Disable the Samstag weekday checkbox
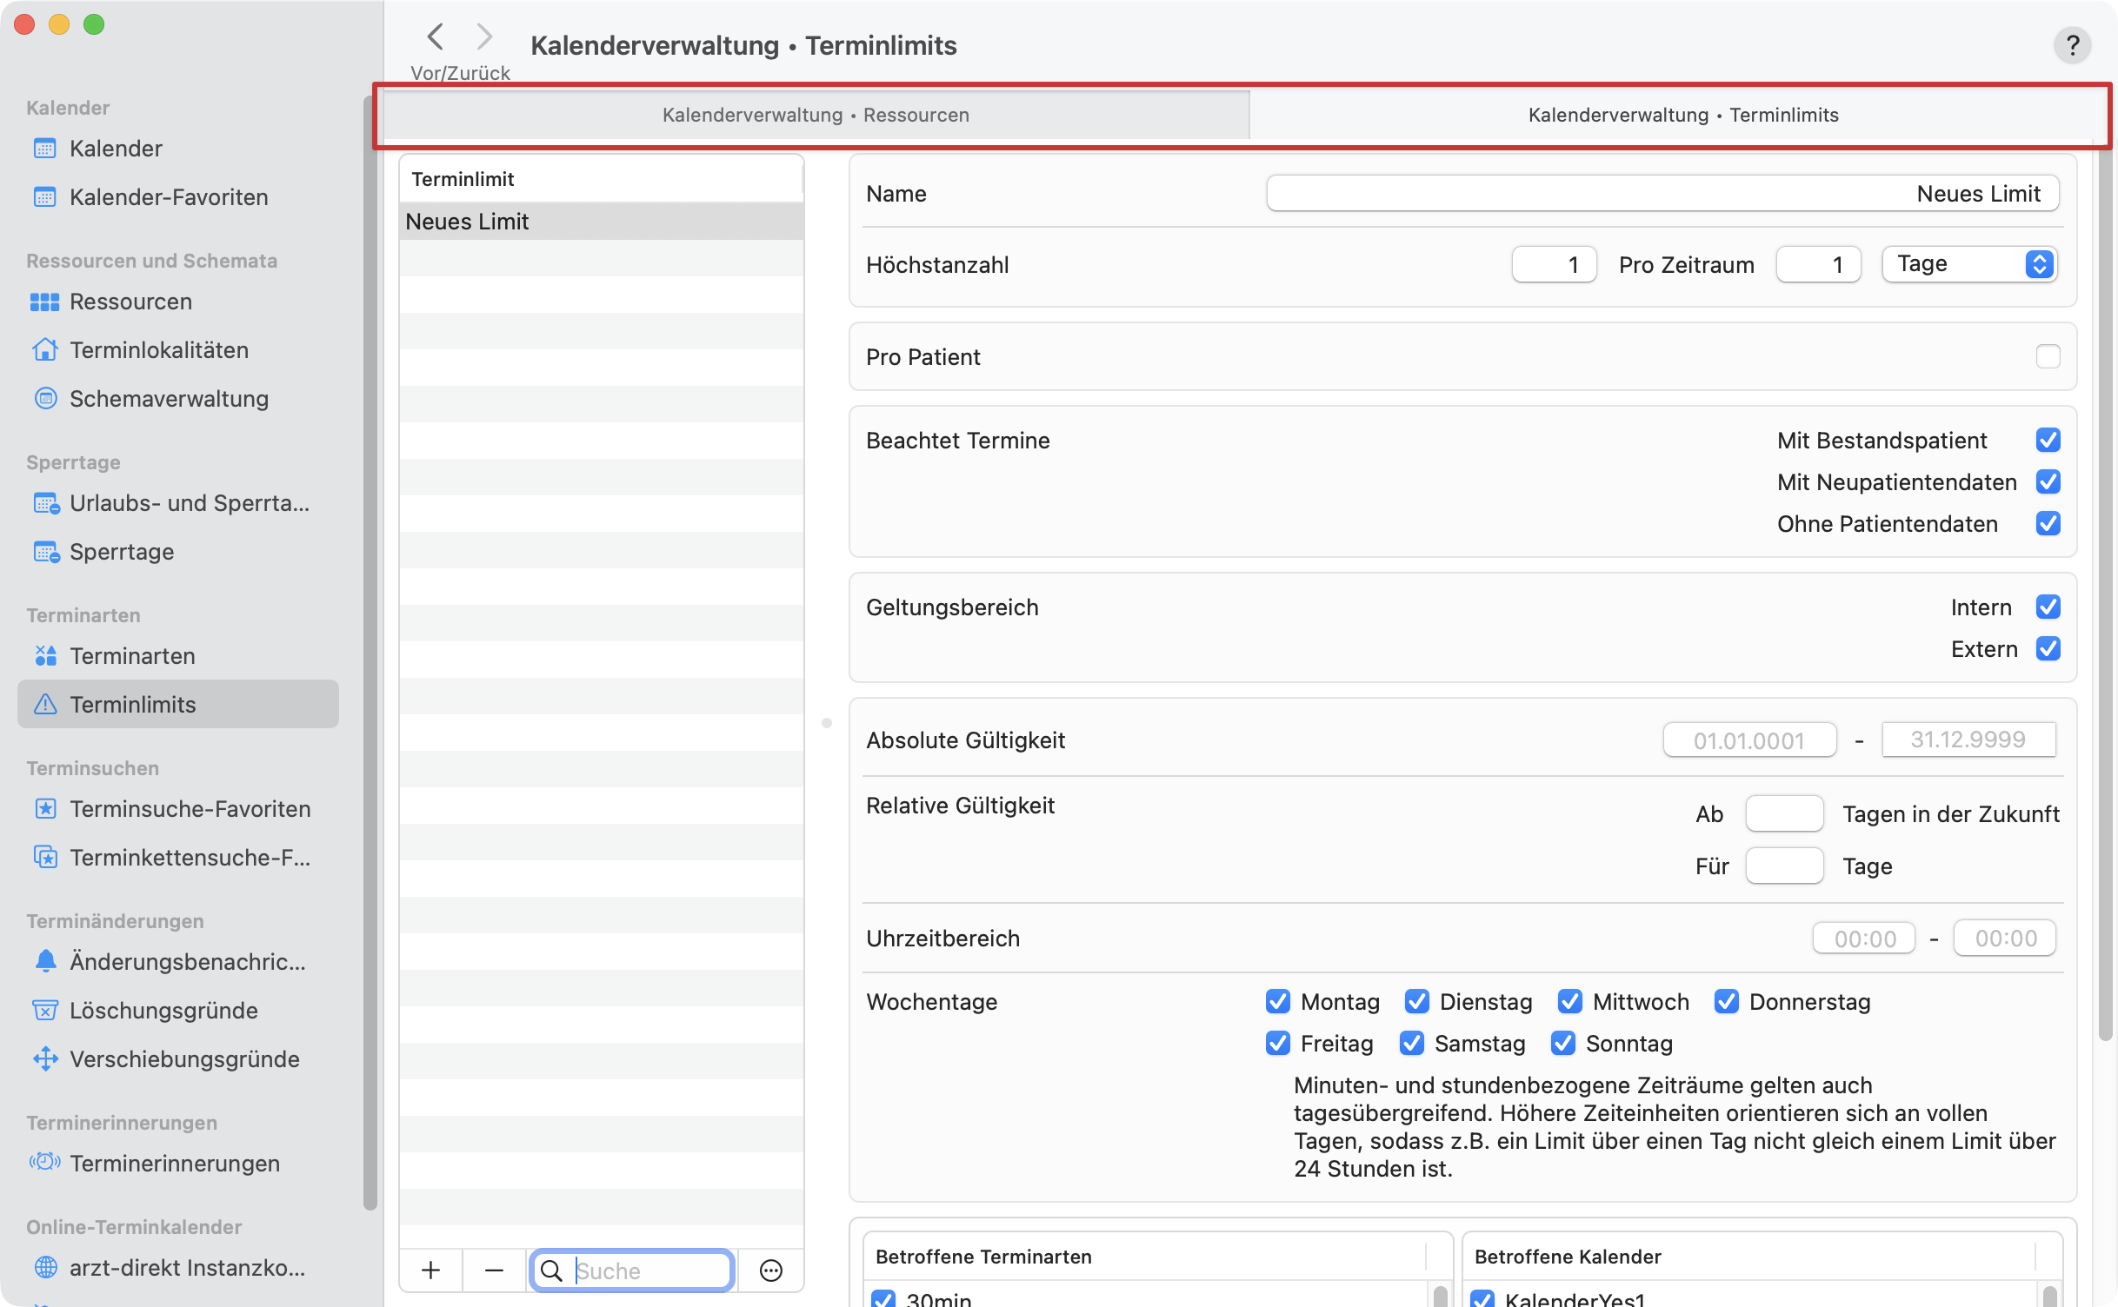The image size is (2118, 1307). click(1412, 1043)
